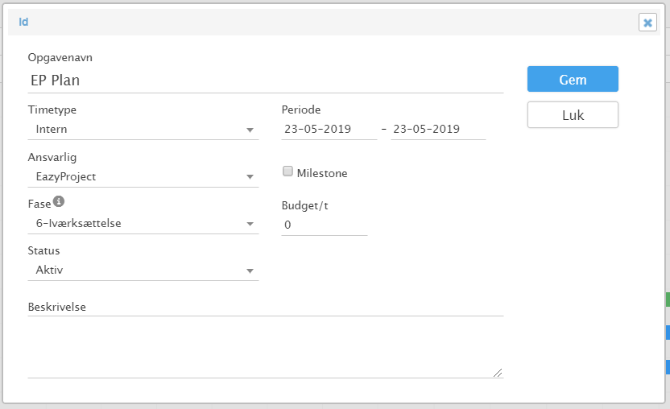Expand the Ansvarlig dropdown arrow
670x409 pixels.
coord(250,177)
